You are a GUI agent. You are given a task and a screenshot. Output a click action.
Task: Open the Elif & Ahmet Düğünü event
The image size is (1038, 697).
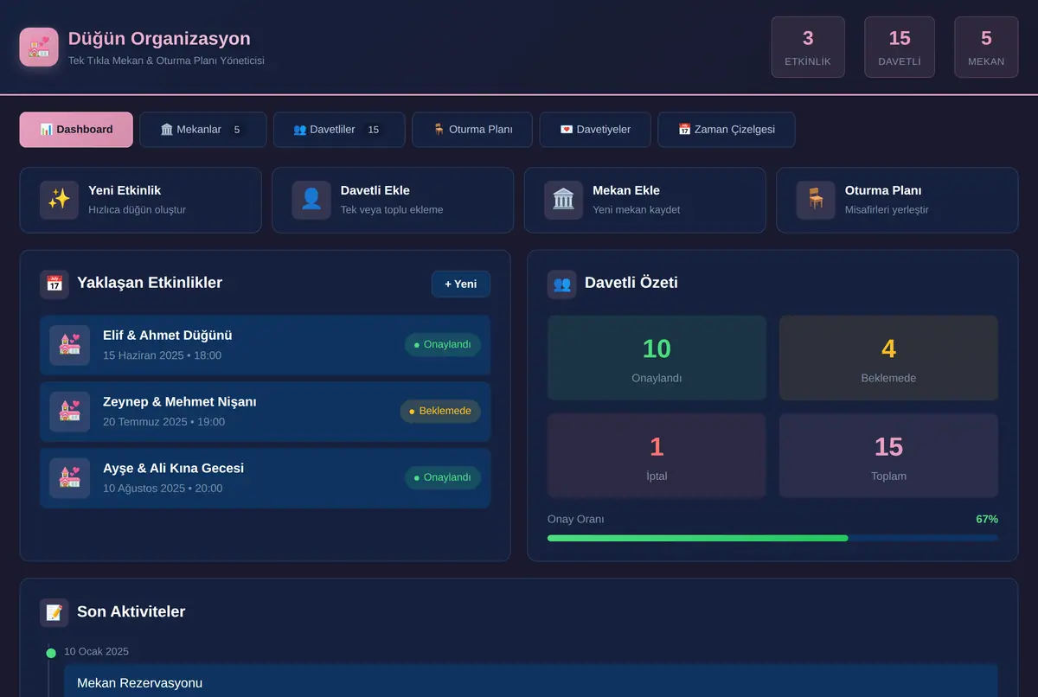tap(266, 345)
